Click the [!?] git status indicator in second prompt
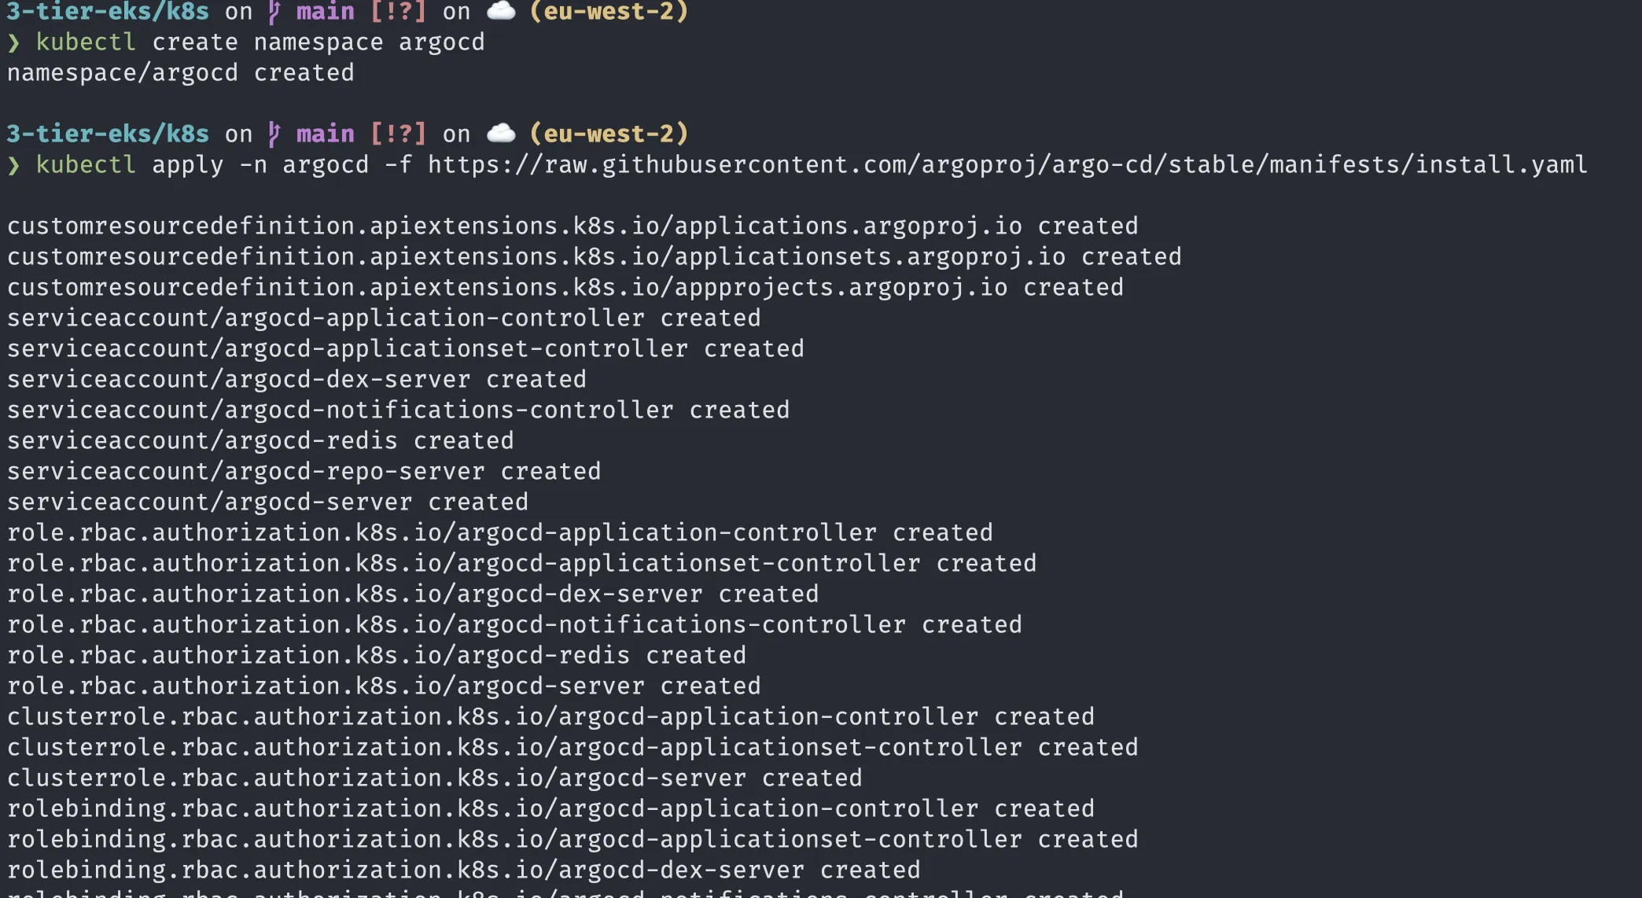1642x898 pixels. pos(398,134)
